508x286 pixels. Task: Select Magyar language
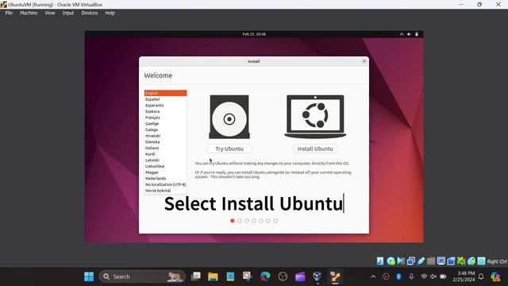coord(166,172)
